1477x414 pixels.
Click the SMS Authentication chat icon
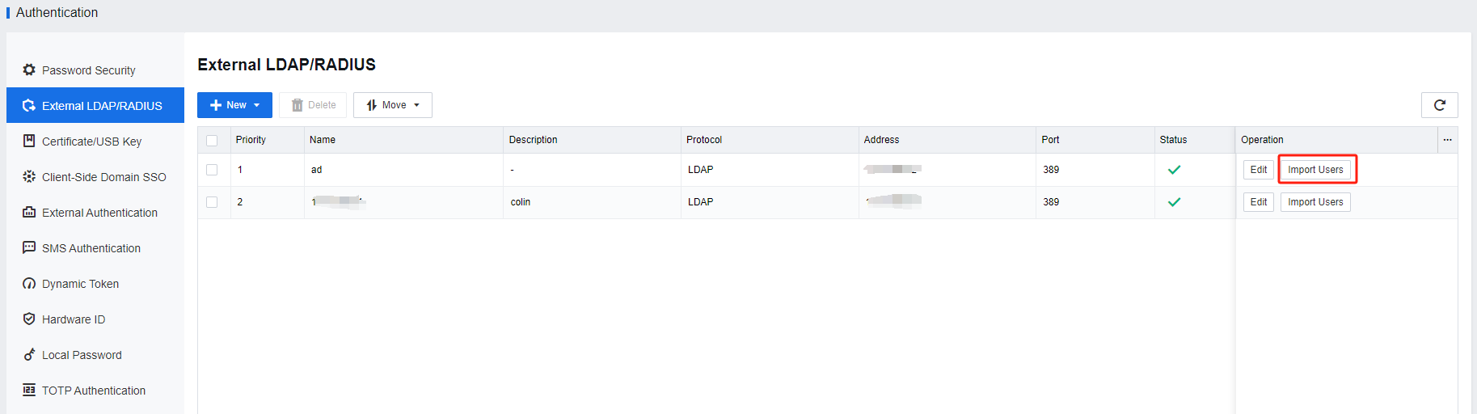pos(29,248)
